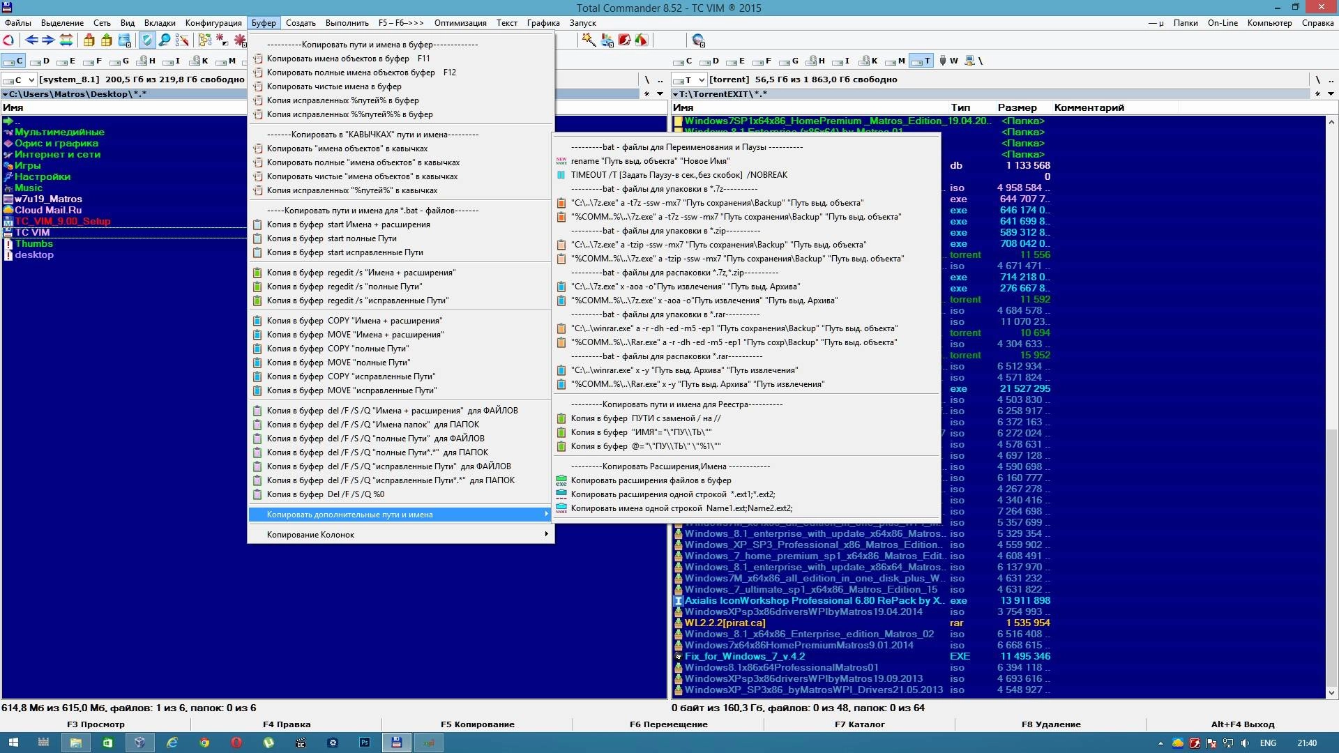
Task: Click Photoshop icon in Windows taskbar
Action: 365,743
